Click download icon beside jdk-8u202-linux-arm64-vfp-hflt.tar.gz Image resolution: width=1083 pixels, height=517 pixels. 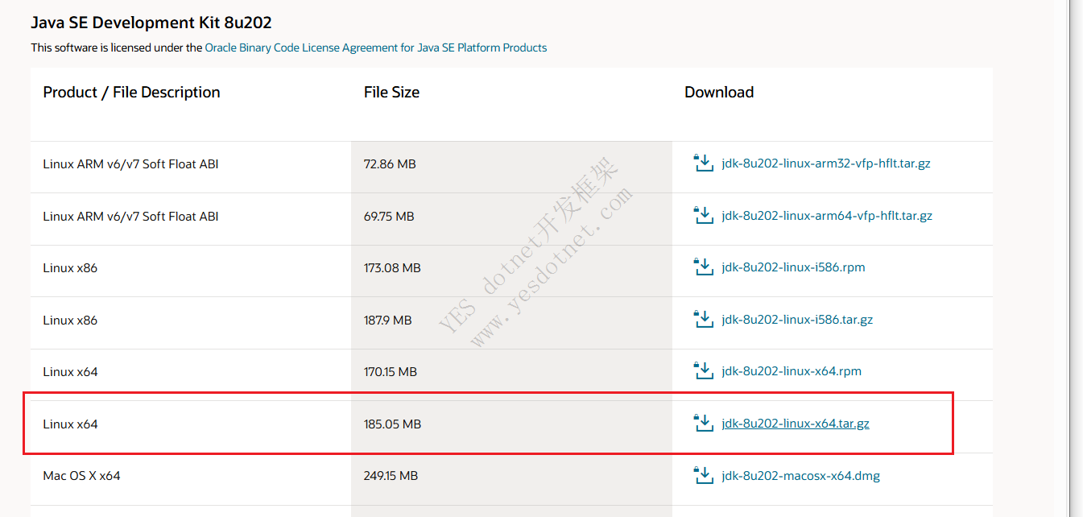pyautogui.click(x=704, y=216)
